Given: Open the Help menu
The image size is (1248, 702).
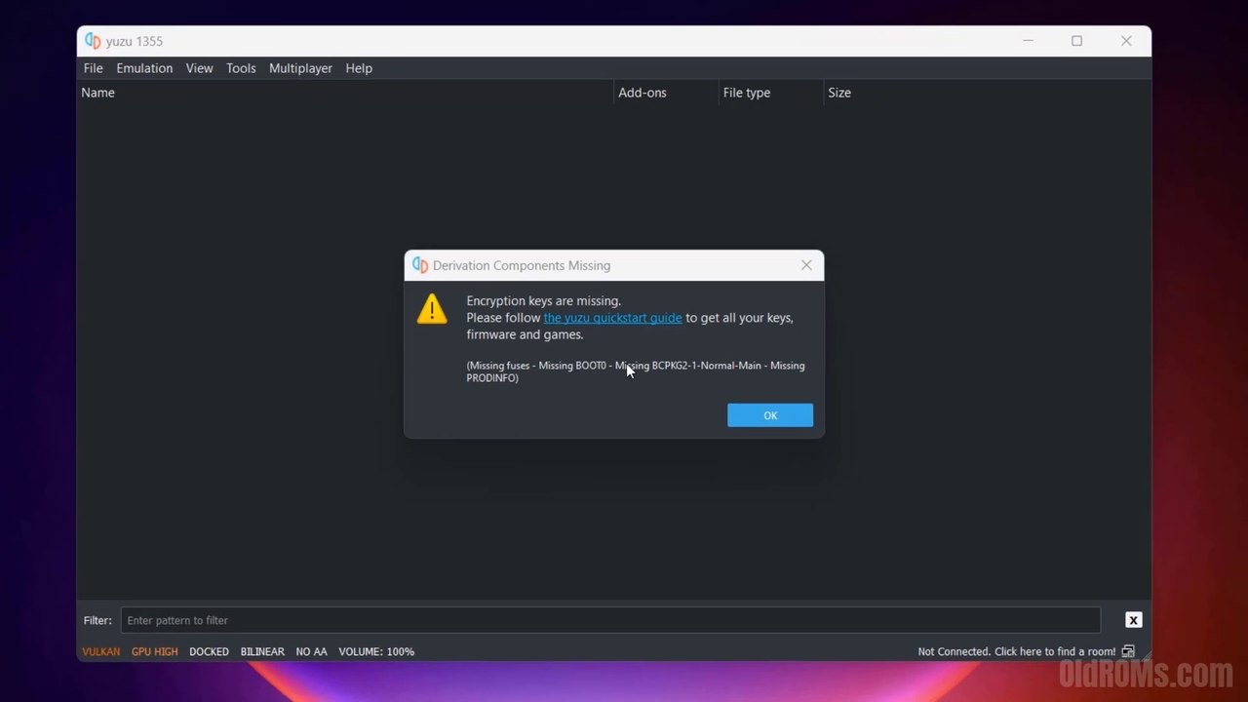Looking at the screenshot, I should (x=359, y=68).
